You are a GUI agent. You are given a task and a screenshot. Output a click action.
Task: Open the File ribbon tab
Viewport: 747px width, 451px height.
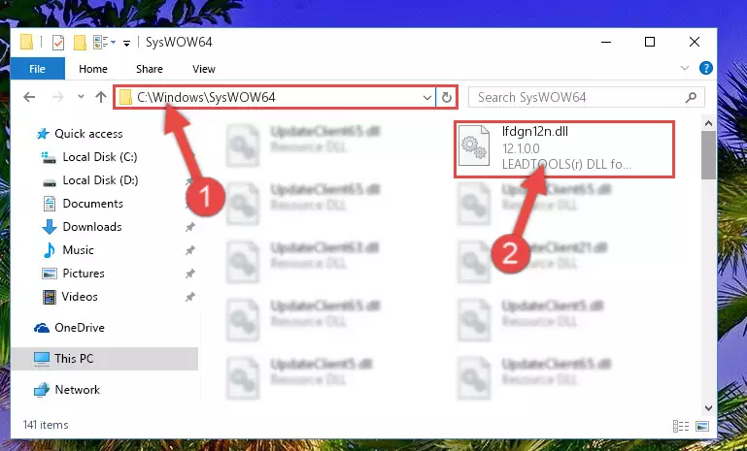(x=37, y=69)
